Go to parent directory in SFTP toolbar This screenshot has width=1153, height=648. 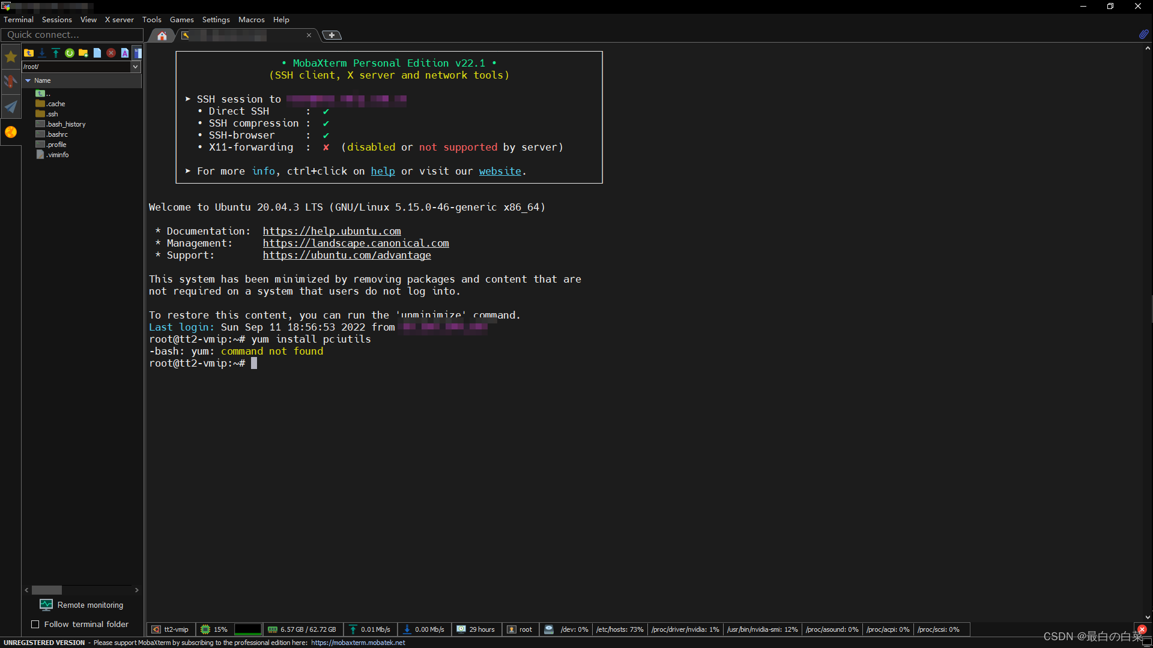click(29, 53)
